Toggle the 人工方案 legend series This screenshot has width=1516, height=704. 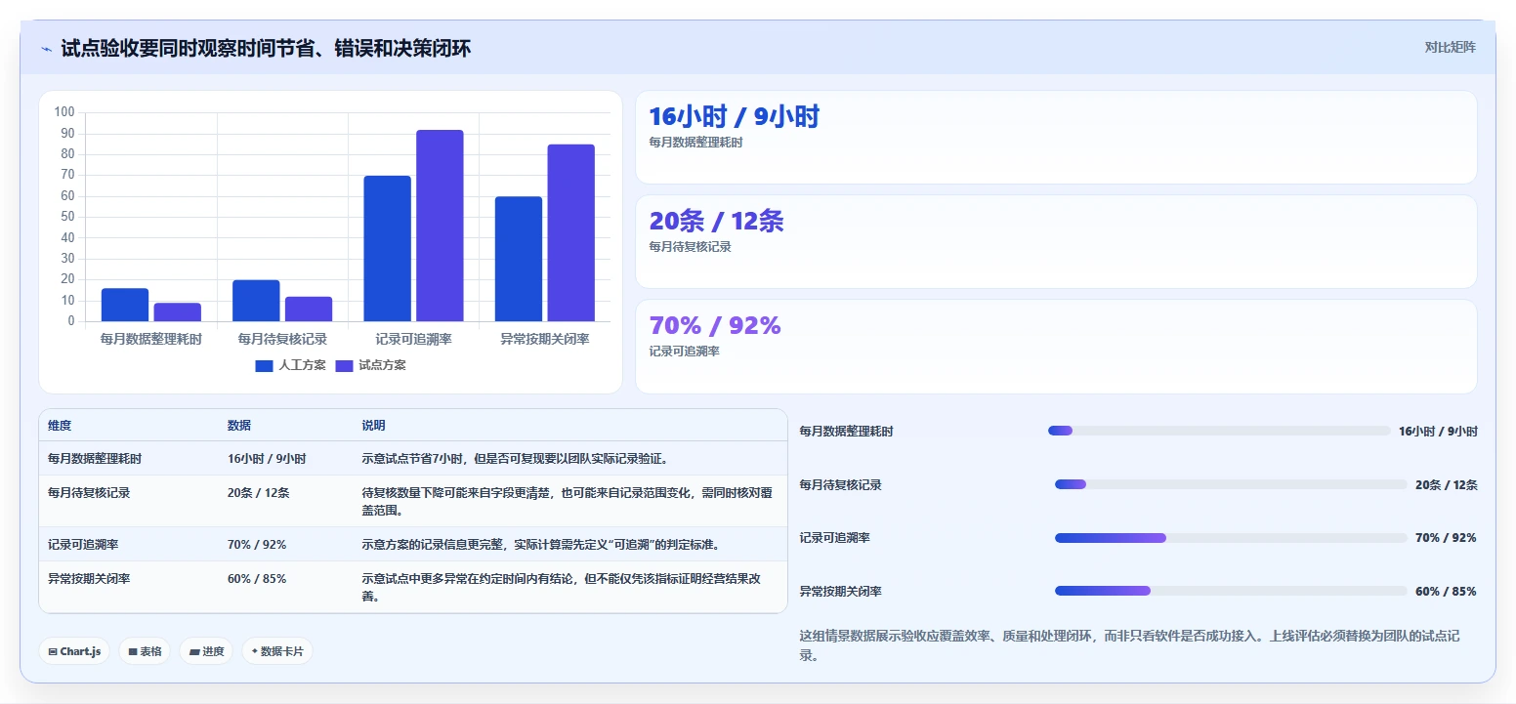[290, 365]
